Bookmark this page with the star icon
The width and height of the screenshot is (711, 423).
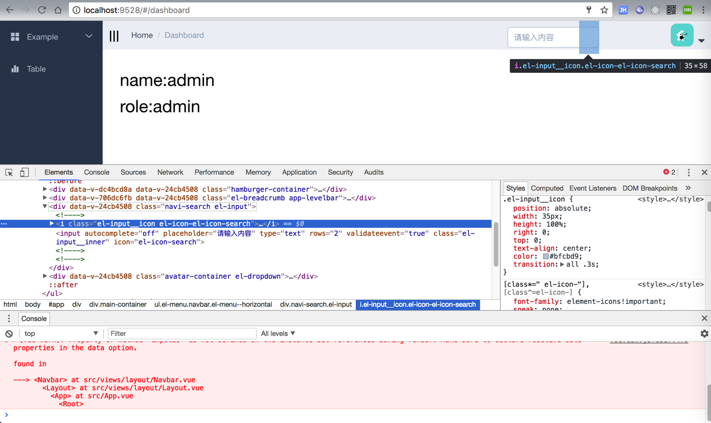604,10
